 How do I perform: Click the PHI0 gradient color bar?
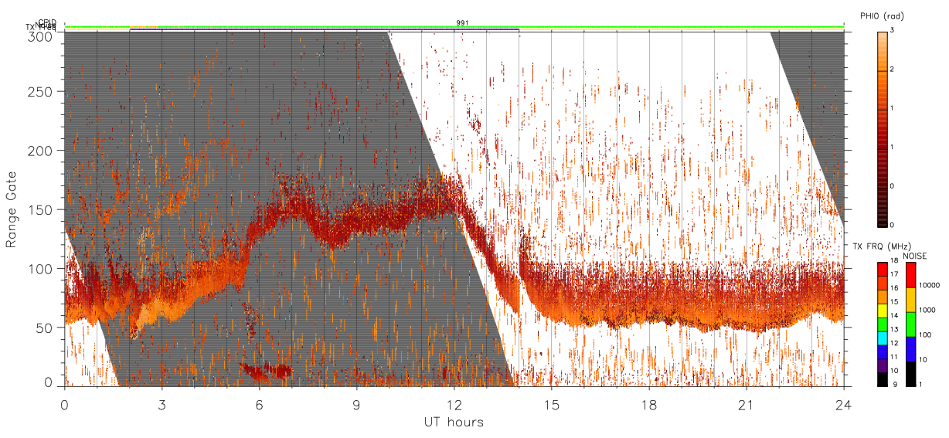coord(883,128)
